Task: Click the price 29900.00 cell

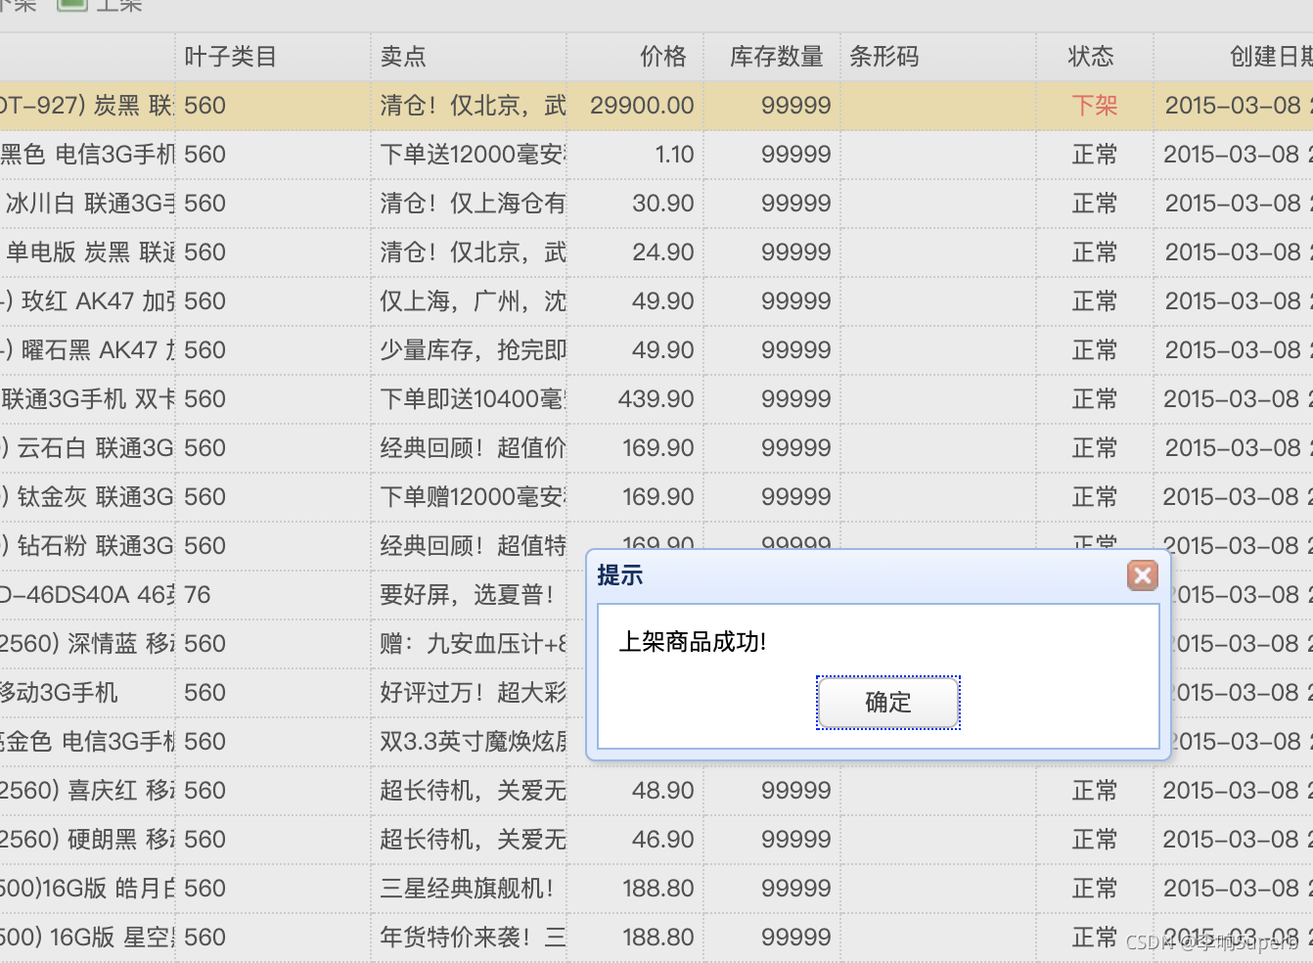Action: (x=635, y=106)
